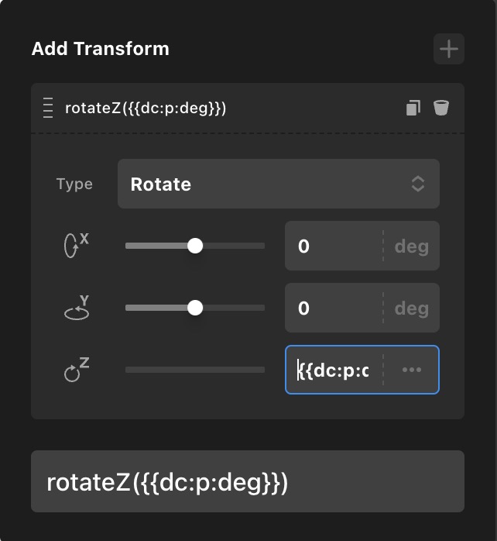Focus the Y rotation value field
497x541 pixels.
tap(333, 308)
